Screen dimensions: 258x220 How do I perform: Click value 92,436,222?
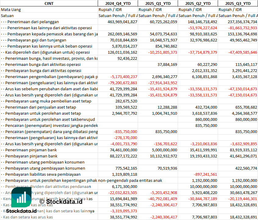[127, 58]
